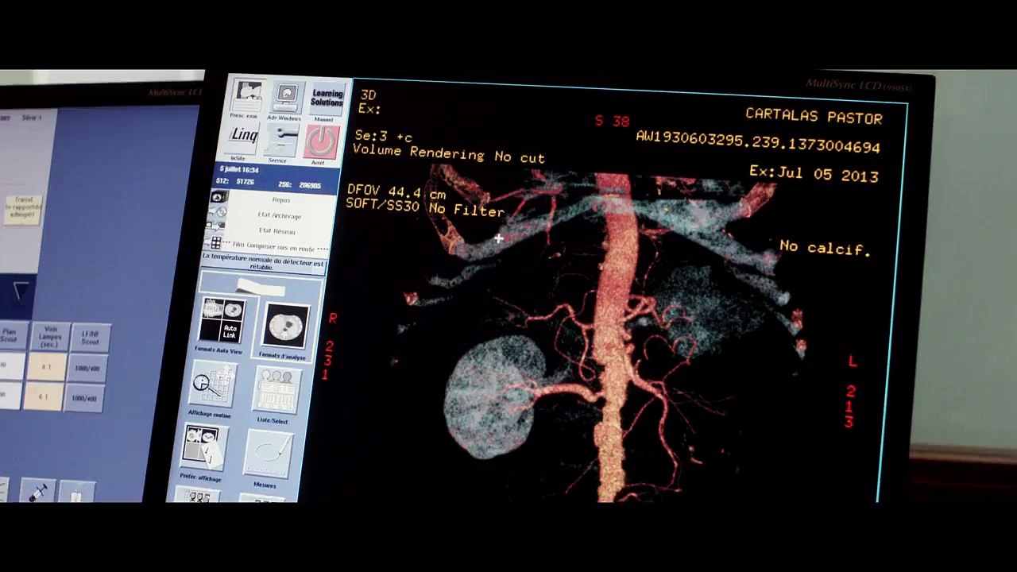Open the Service wrench icon
This screenshot has width=1017, height=572.
tap(280, 140)
